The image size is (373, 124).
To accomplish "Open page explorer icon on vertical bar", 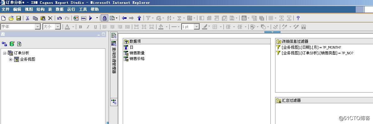I will point(114,35).
